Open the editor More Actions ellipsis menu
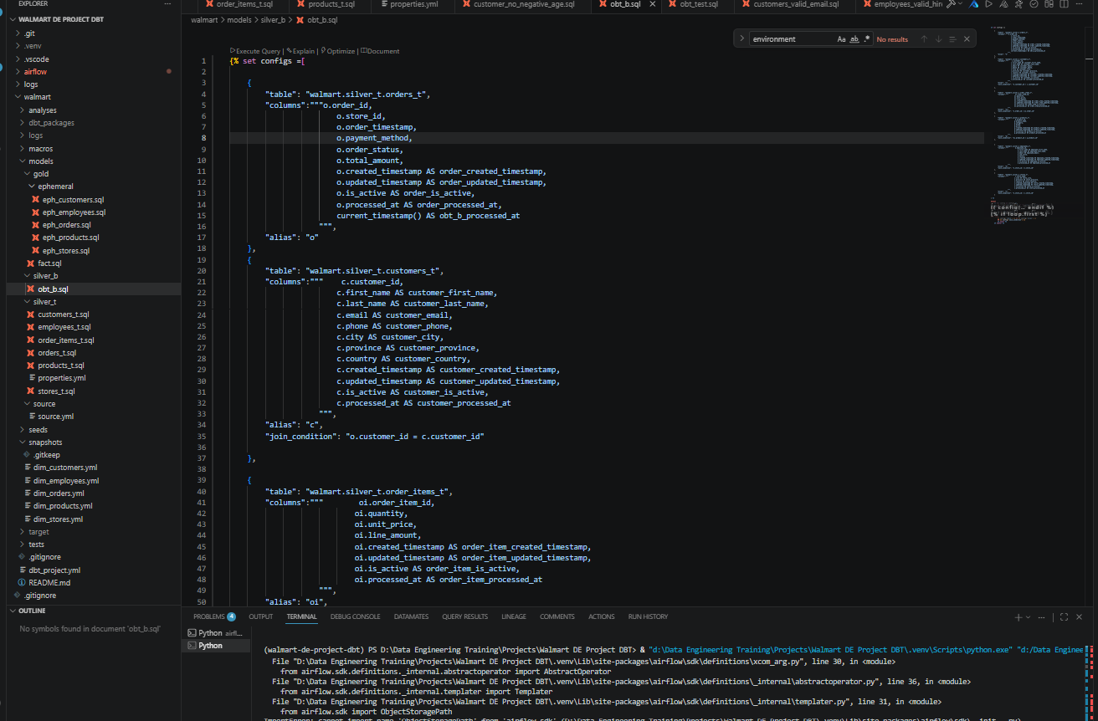The image size is (1098, 721). pyautogui.click(x=1080, y=4)
